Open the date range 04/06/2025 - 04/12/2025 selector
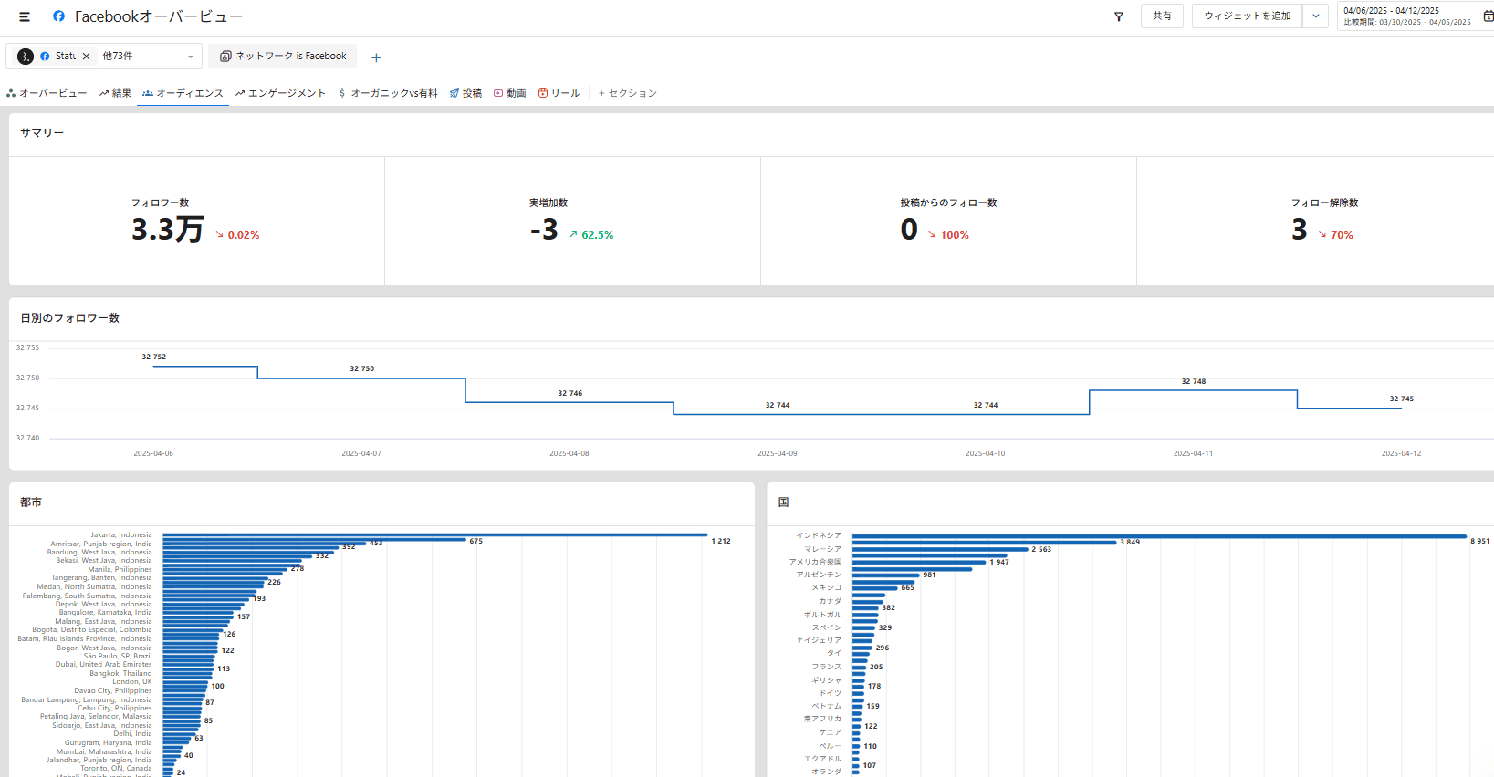Screen dimensions: 1494x777 point(1405,16)
